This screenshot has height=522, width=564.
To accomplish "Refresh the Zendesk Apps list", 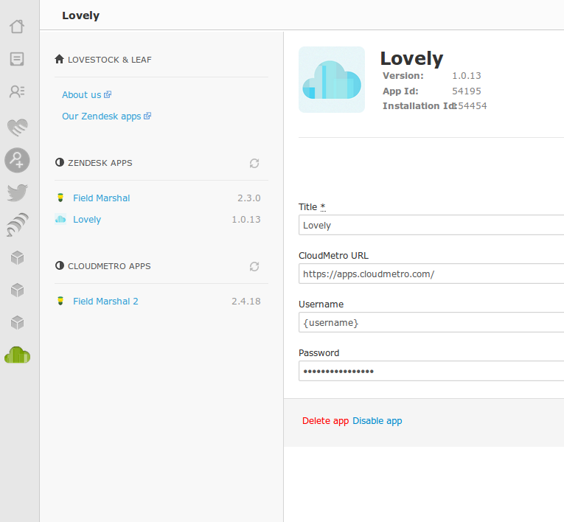I will point(254,164).
